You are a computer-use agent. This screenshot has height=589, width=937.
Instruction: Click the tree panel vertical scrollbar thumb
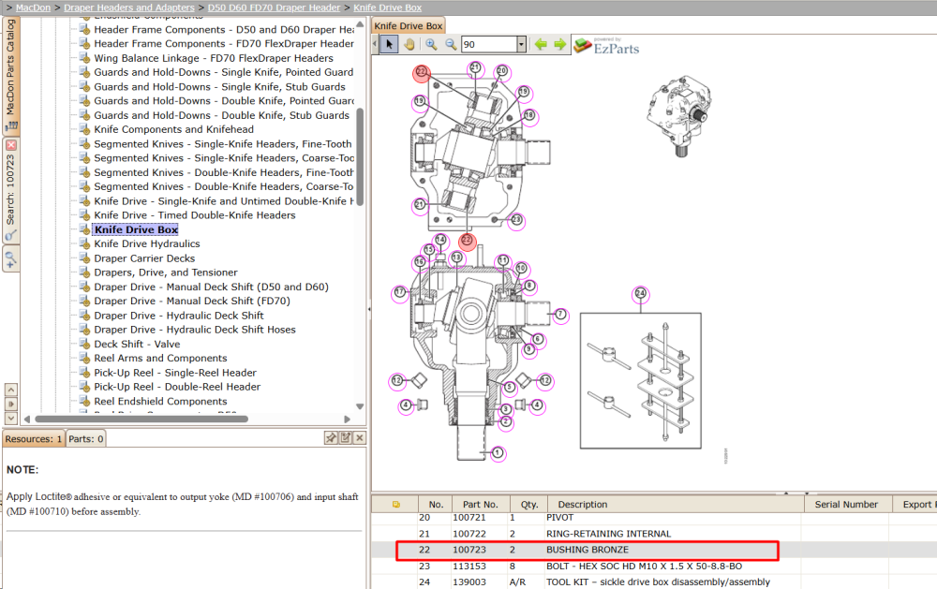tap(360, 157)
